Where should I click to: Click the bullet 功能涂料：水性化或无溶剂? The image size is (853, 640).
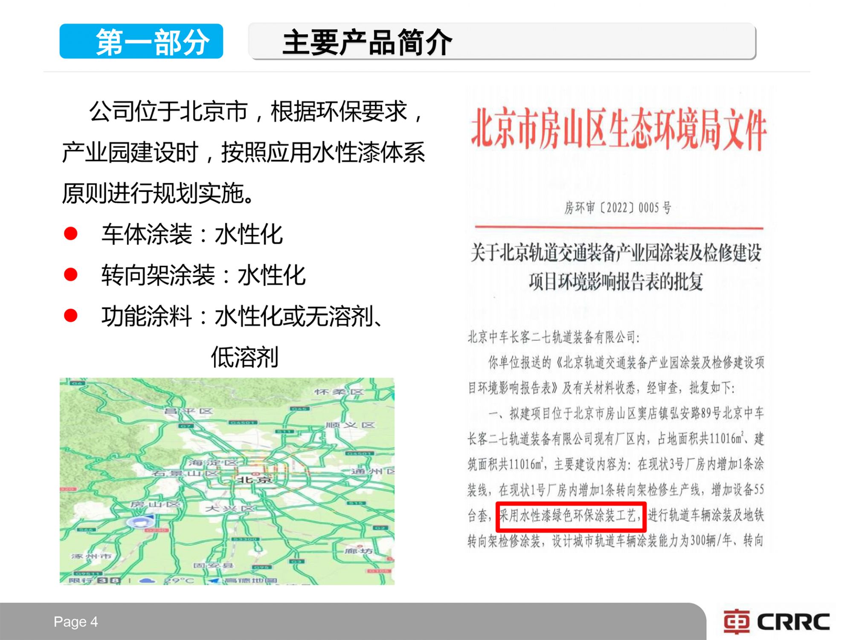point(242,316)
